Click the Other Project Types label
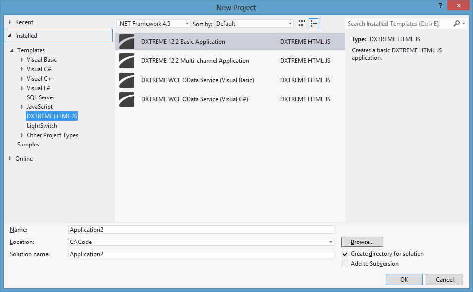The height and width of the screenshot is (292, 473). click(53, 135)
